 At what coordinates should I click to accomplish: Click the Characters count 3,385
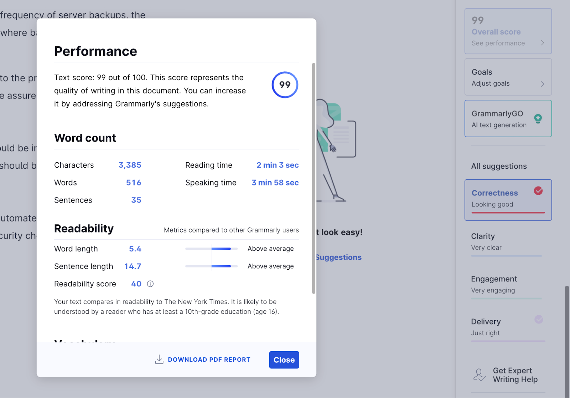coord(130,165)
